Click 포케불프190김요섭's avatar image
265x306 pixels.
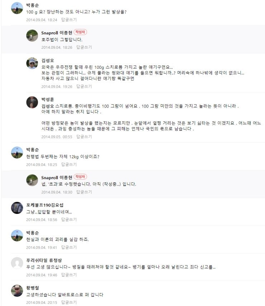click(17, 208)
